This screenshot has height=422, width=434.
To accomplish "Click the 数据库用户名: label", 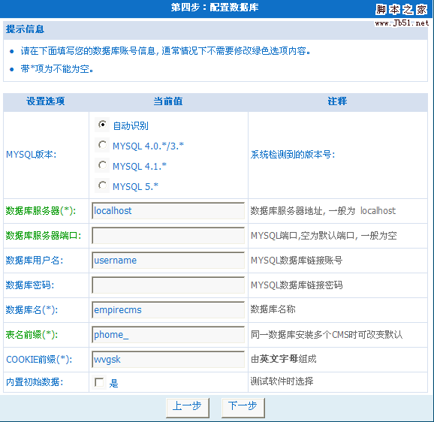I will (x=35, y=260).
